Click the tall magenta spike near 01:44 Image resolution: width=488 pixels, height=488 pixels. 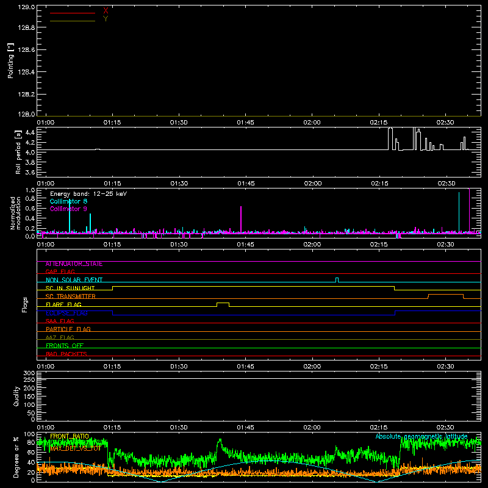click(241, 219)
